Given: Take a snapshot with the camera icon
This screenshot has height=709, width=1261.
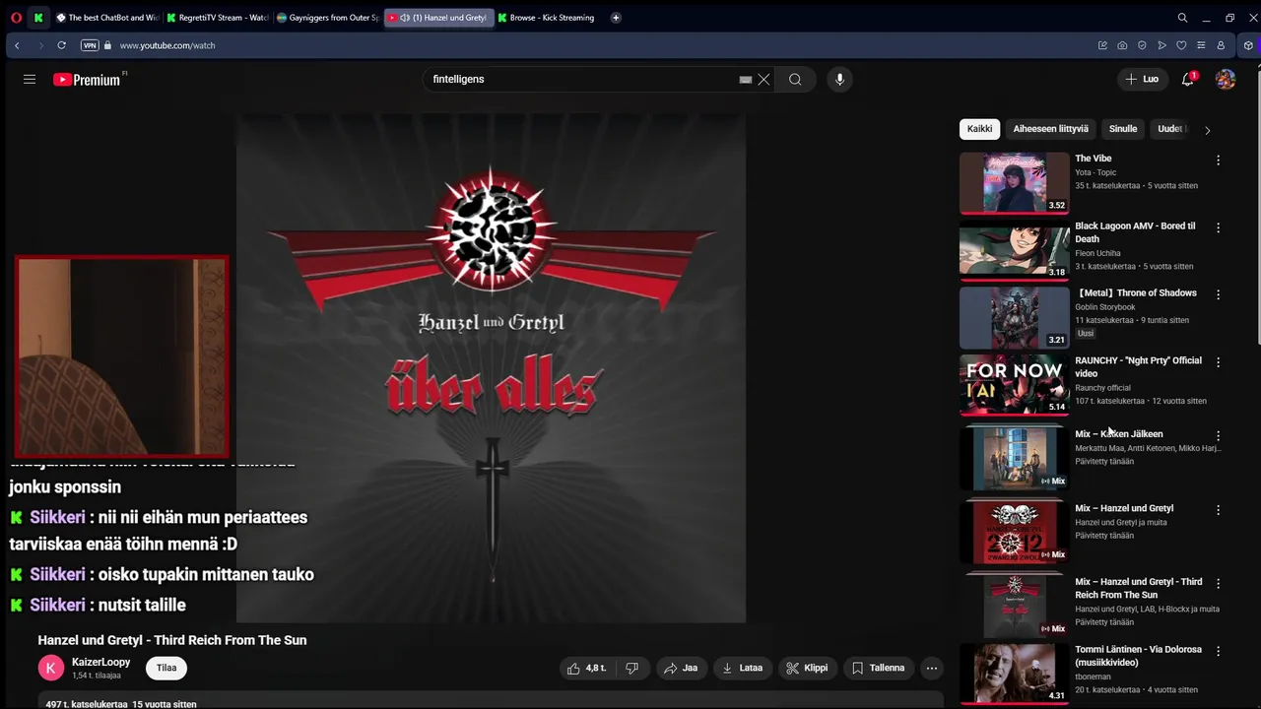Looking at the screenshot, I should point(1122,45).
